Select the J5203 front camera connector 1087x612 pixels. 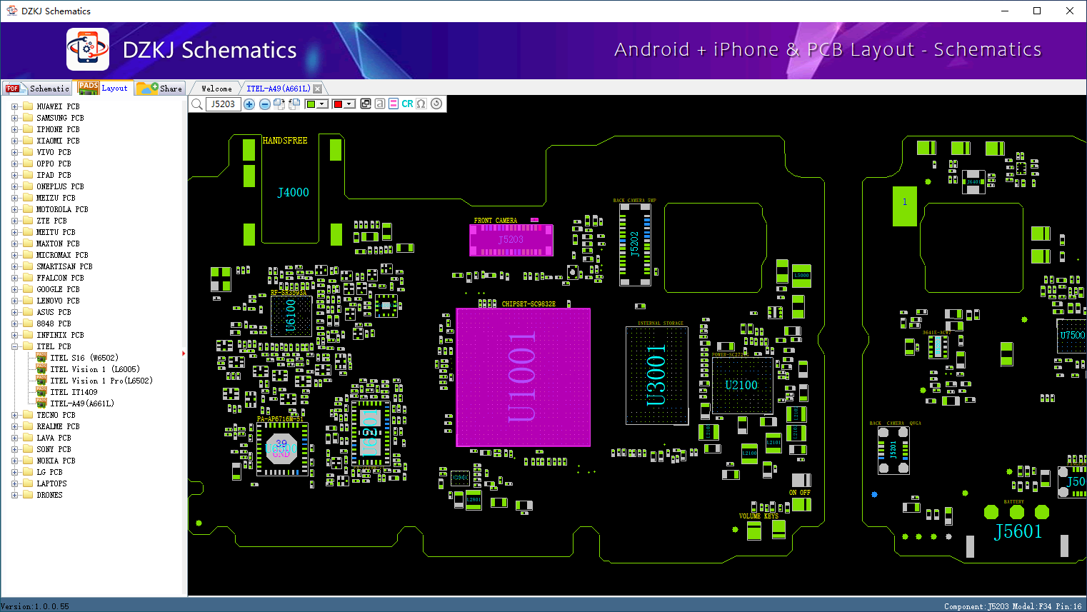point(511,240)
